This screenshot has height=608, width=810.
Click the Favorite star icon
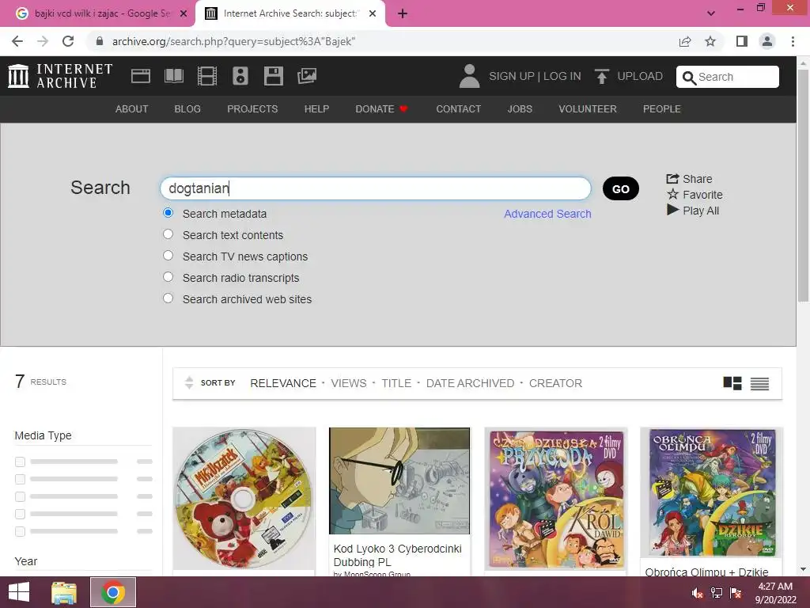(672, 195)
